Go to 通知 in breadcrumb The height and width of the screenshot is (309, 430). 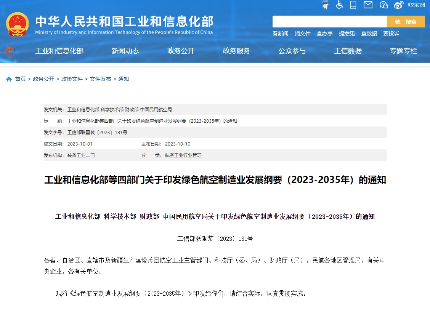coord(124,79)
